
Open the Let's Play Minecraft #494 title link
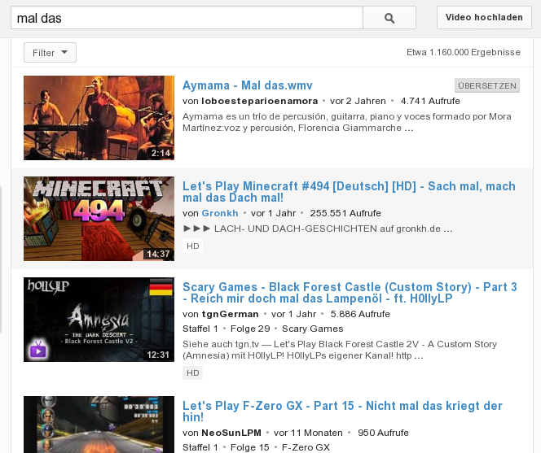pos(349,192)
